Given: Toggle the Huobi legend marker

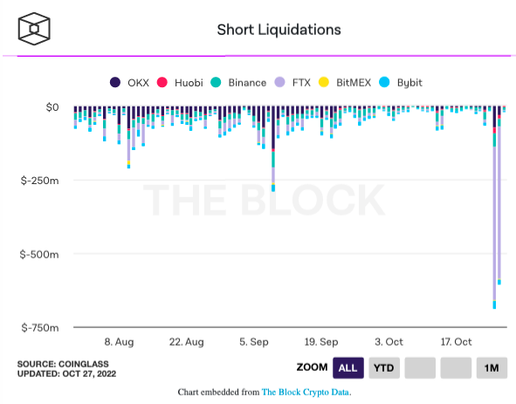Looking at the screenshot, I should (x=162, y=82).
